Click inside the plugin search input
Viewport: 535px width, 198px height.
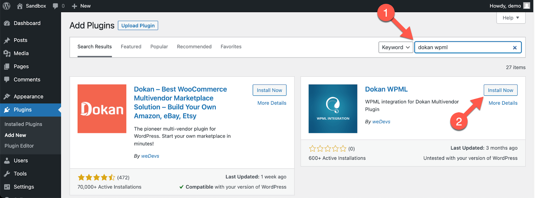point(463,47)
